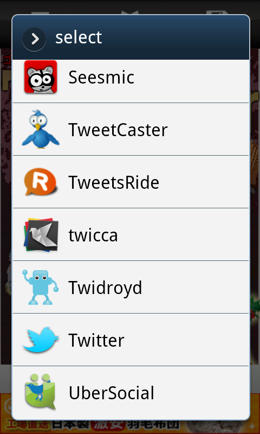Image resolution: width=260 pixels, height=434 pixels.
Task: Click the arrow icon beside select title
Action: pyautogui.click(x=34, y=39)
